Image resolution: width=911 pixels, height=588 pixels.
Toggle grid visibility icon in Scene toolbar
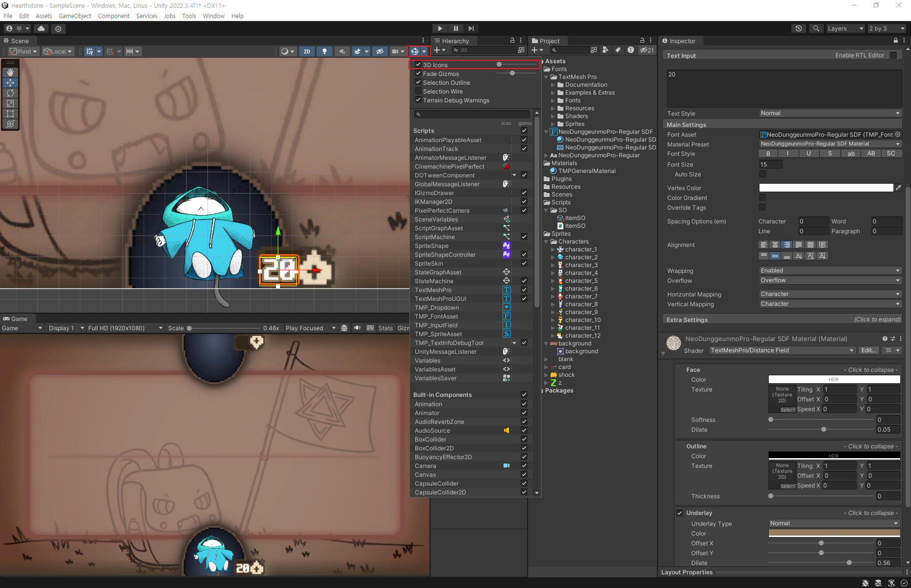click(89, 51)
